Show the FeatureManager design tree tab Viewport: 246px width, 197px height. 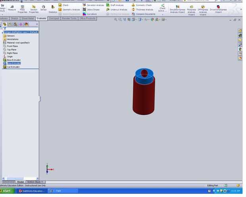(4, 24)
